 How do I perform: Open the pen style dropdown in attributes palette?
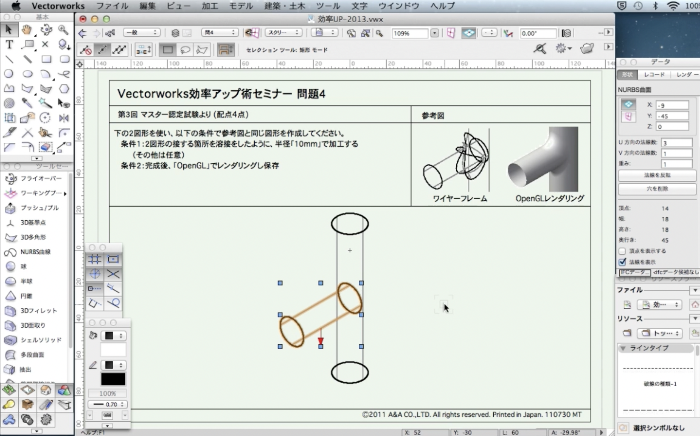[113, 365]
